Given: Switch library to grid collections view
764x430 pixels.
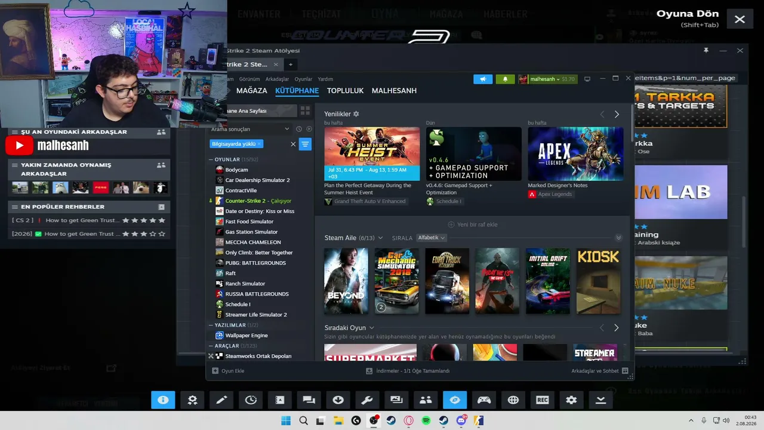Looking at the screenshot, I should (305, 111).
